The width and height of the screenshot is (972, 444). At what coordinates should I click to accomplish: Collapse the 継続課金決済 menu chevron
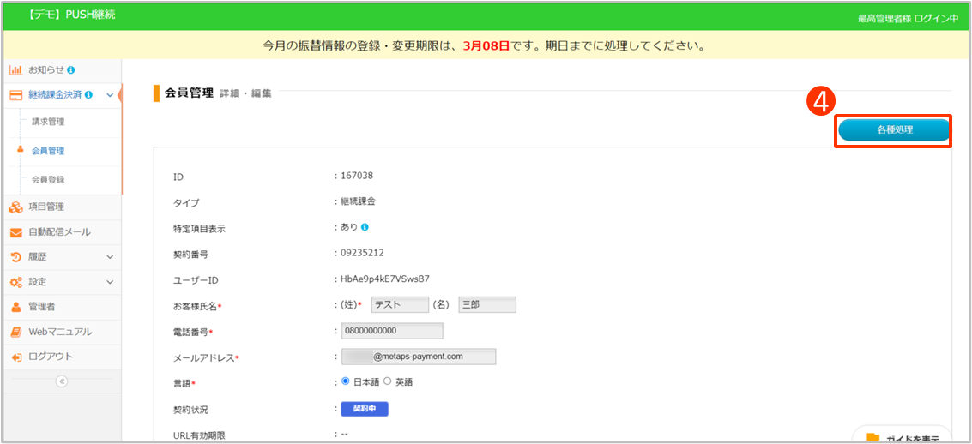(109, 94)
